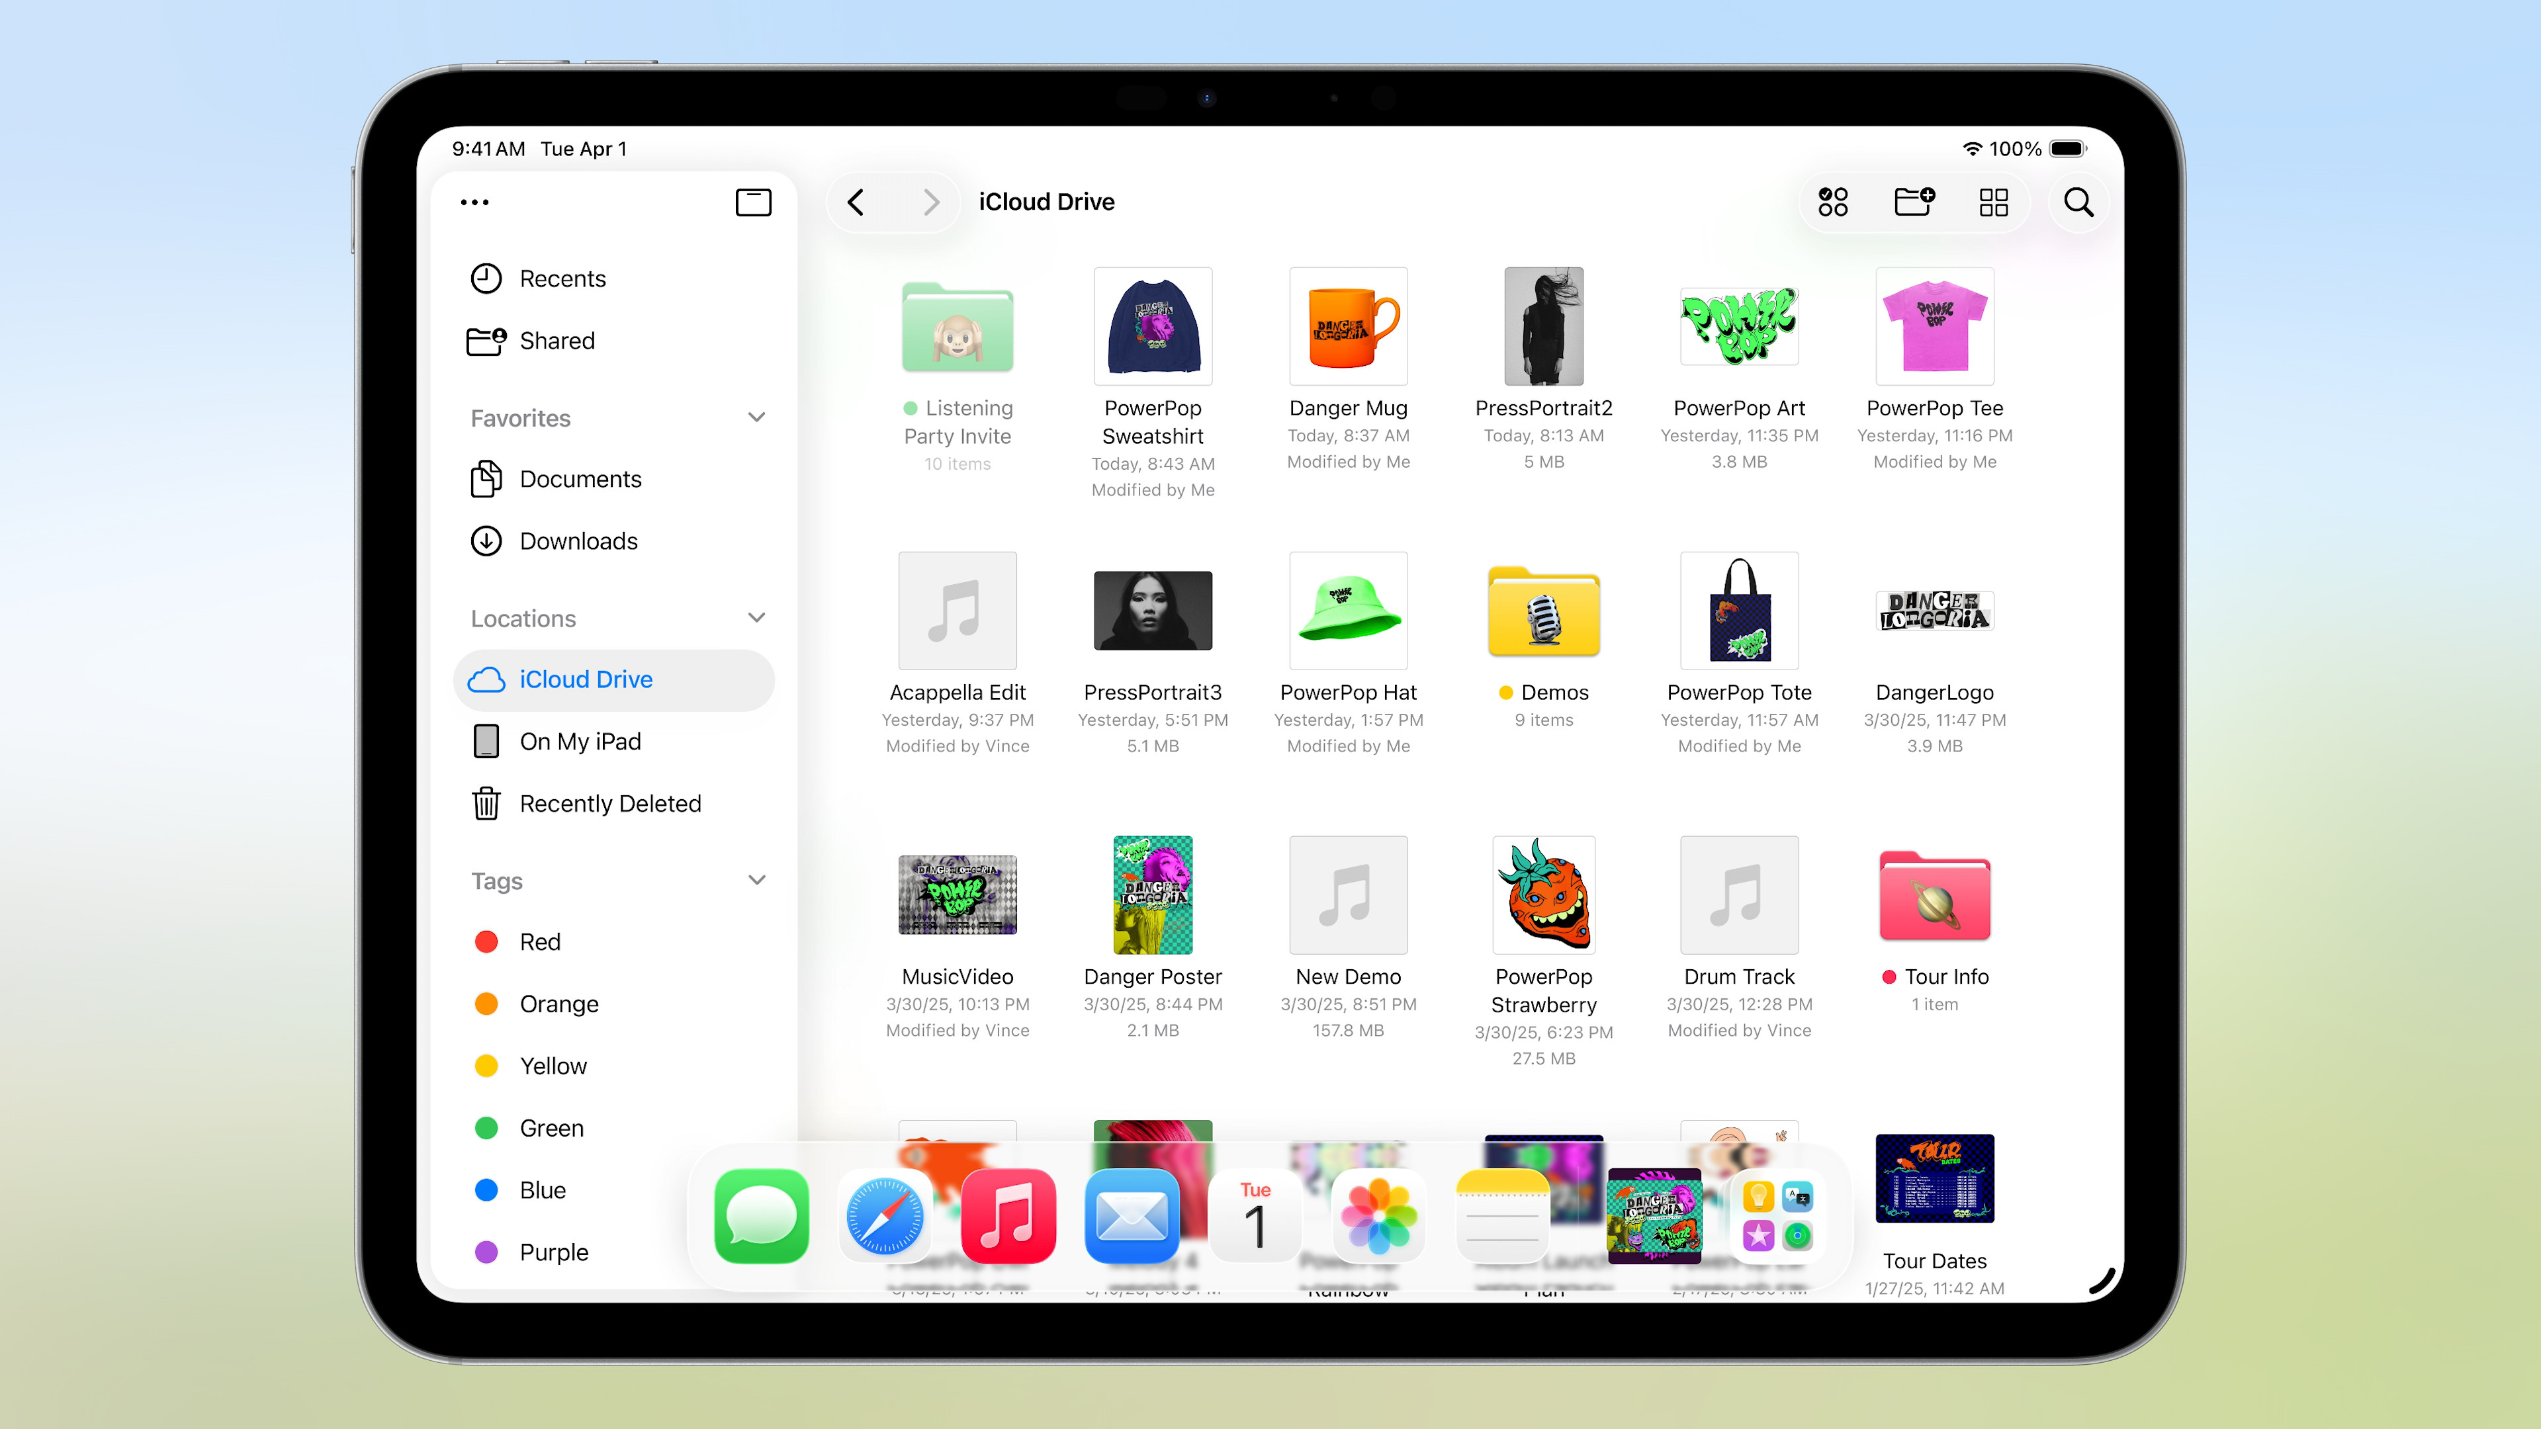Filter by the Blue tag
Image resolution: width=2541 pixels, height=1429 pixels.
tap(543, 1190)
